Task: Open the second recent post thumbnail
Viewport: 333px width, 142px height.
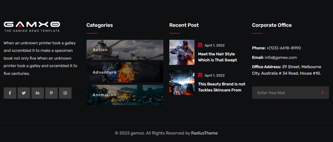Action: [182, 82]
